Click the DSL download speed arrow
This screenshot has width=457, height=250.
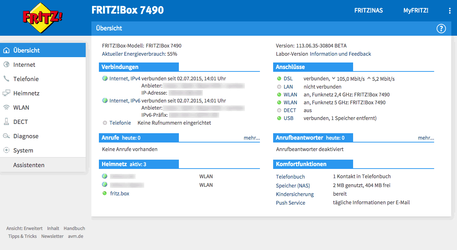pos(333,79)
